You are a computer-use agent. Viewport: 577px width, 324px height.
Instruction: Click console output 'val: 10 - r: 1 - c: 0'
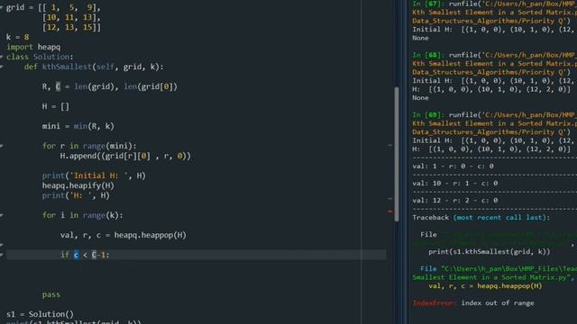454,184
